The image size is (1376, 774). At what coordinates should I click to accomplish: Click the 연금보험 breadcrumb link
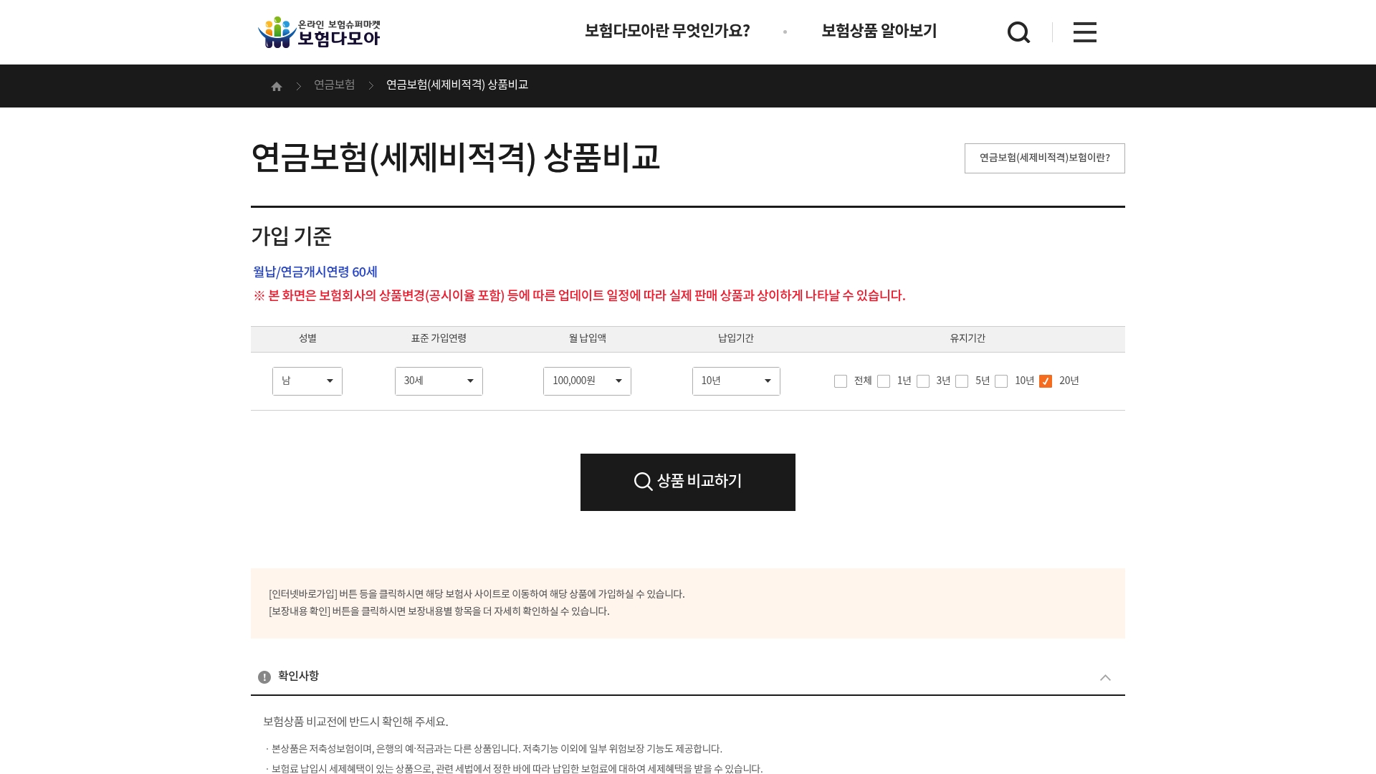334,85
